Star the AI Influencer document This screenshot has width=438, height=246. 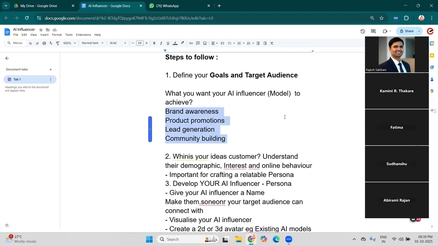(41, 30)
